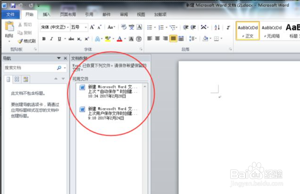Open the font name combo box

[54, 27]
